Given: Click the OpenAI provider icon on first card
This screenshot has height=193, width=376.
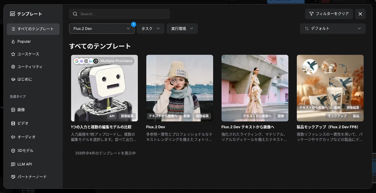Looking at the screenshot, I should pos(86,61).
